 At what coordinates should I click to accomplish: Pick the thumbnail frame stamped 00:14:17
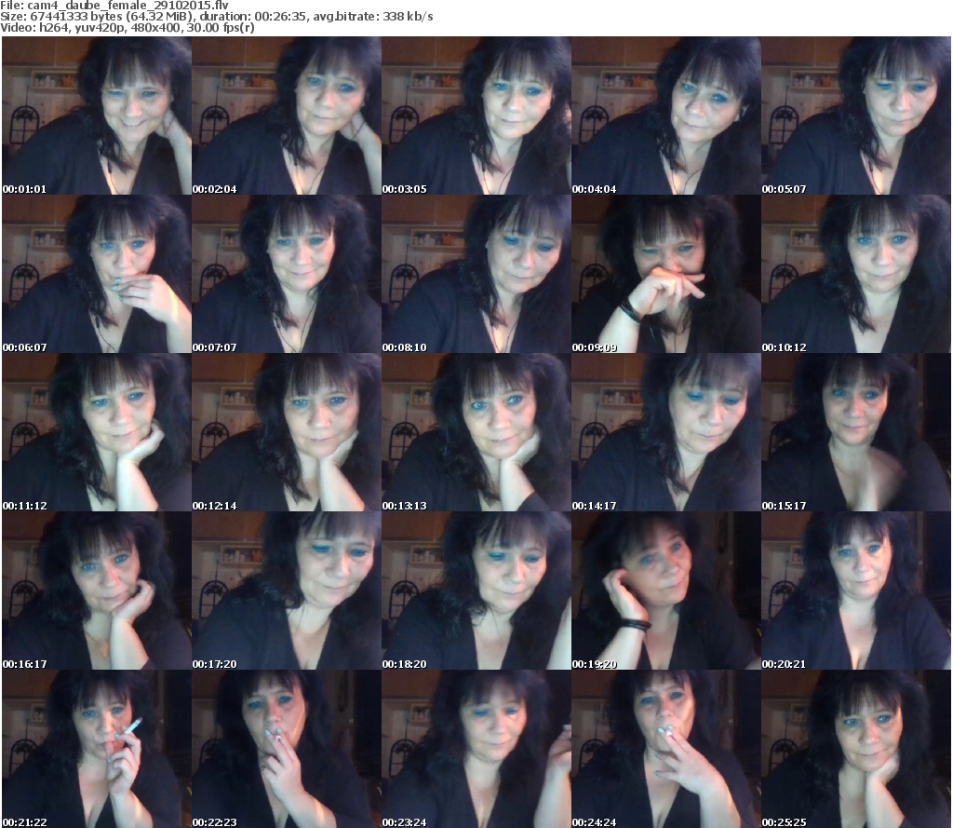point(666,432)
